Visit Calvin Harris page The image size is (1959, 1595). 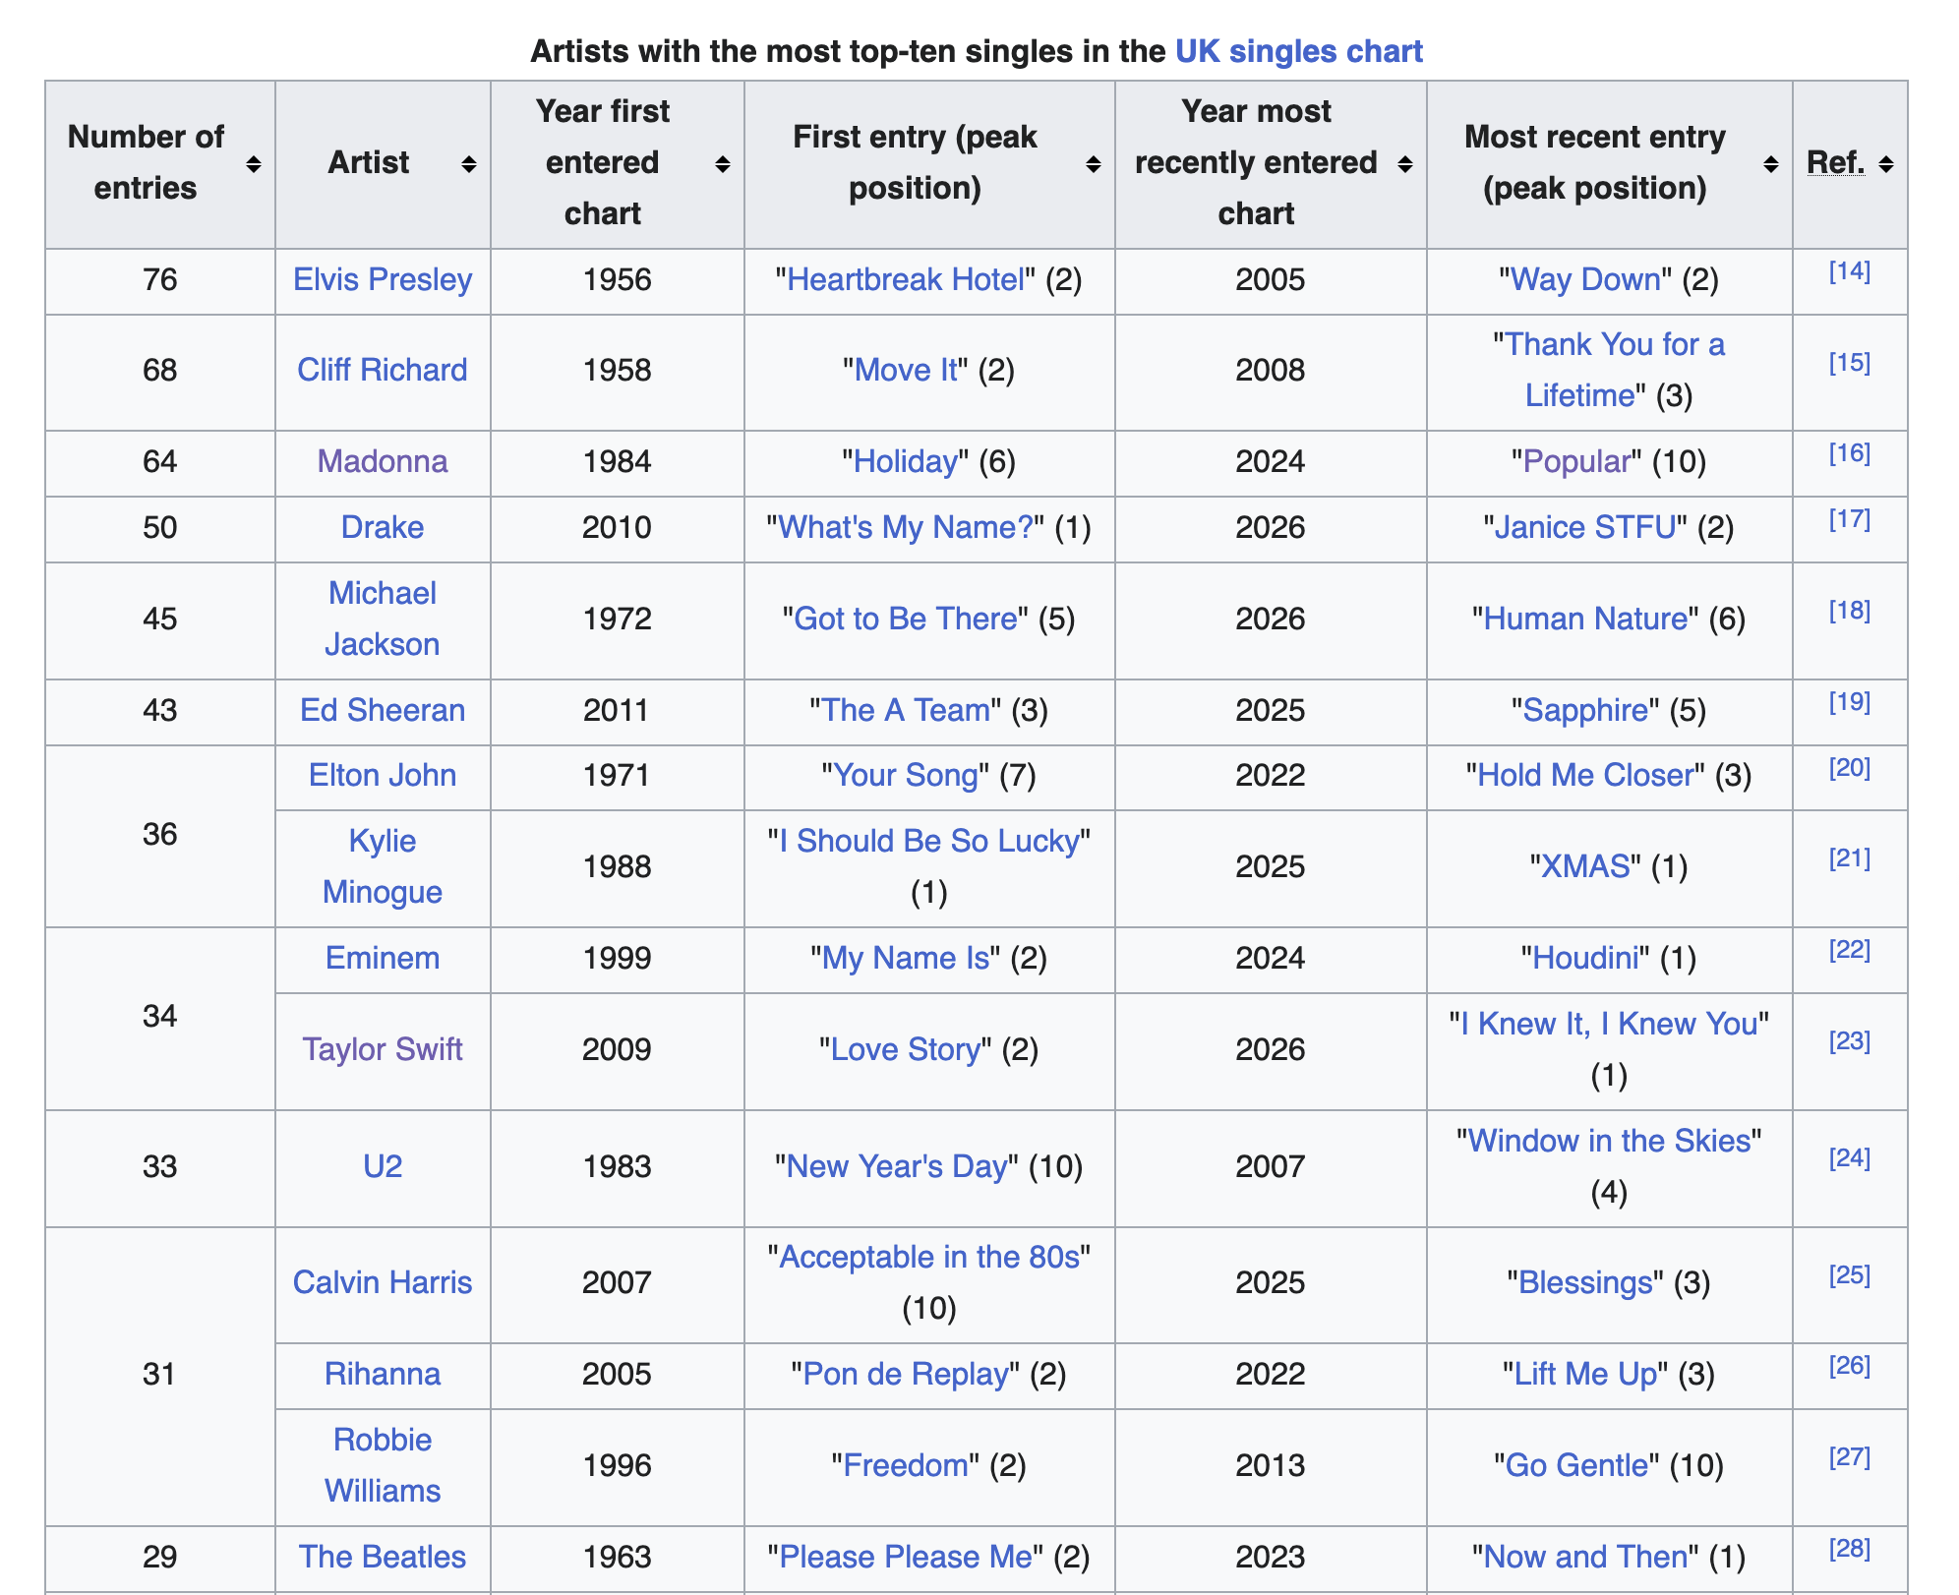click(383, 1283)
